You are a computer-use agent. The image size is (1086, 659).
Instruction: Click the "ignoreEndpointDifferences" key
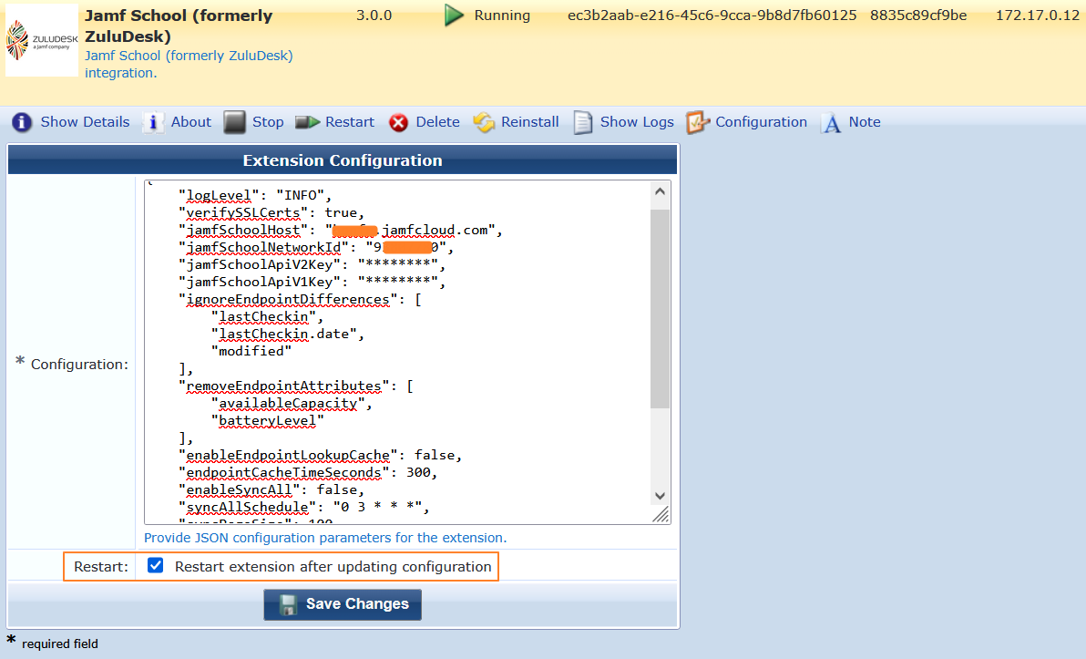pos(287,299)
